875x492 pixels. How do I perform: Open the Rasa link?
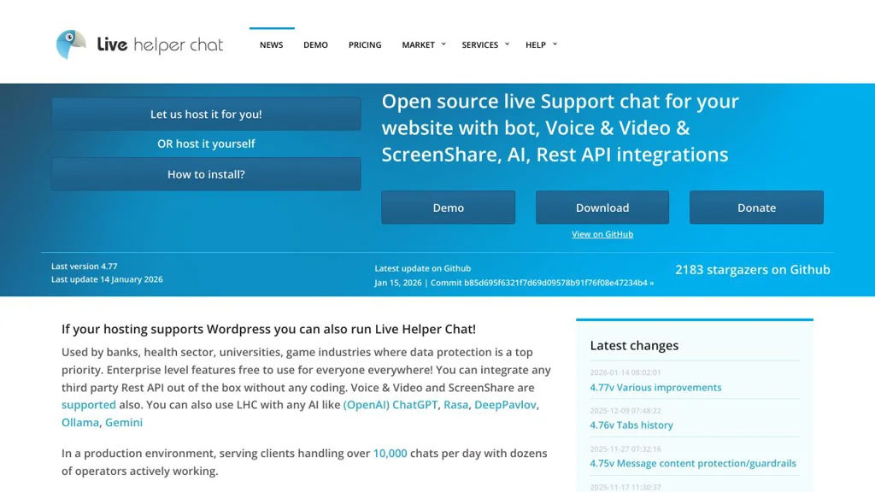pos(456,405)
